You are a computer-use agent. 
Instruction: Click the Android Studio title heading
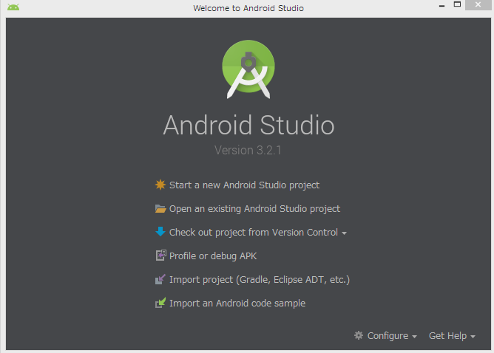[x=248, y=125]
